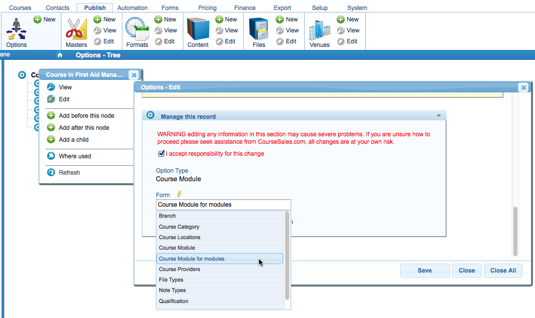Open the Contacts tab
The height and width of the screenshot is (318, 535).
pos(57,8)
